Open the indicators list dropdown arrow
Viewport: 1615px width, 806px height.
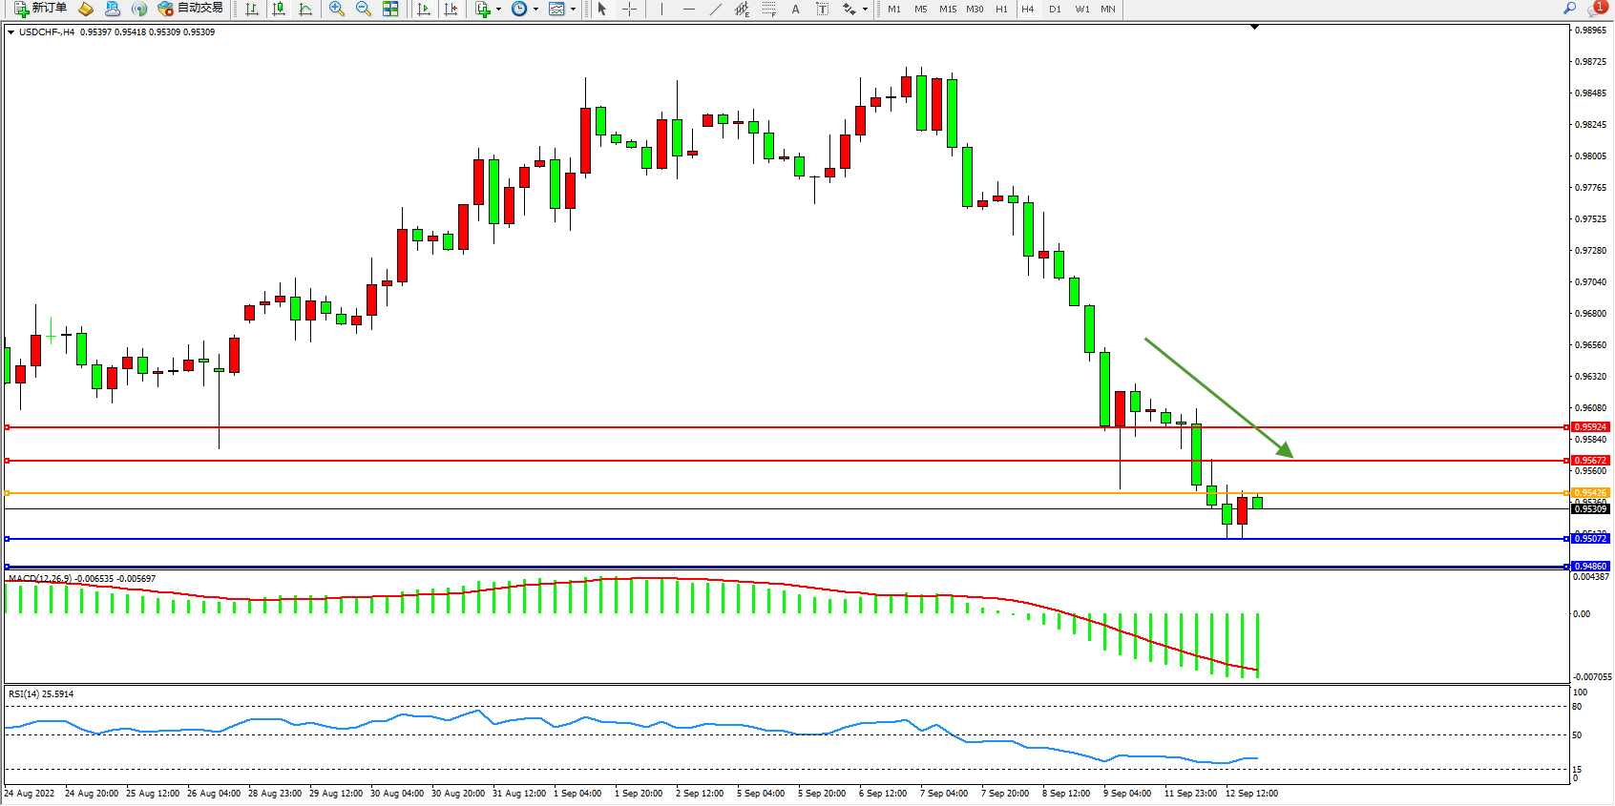point(498,10)
